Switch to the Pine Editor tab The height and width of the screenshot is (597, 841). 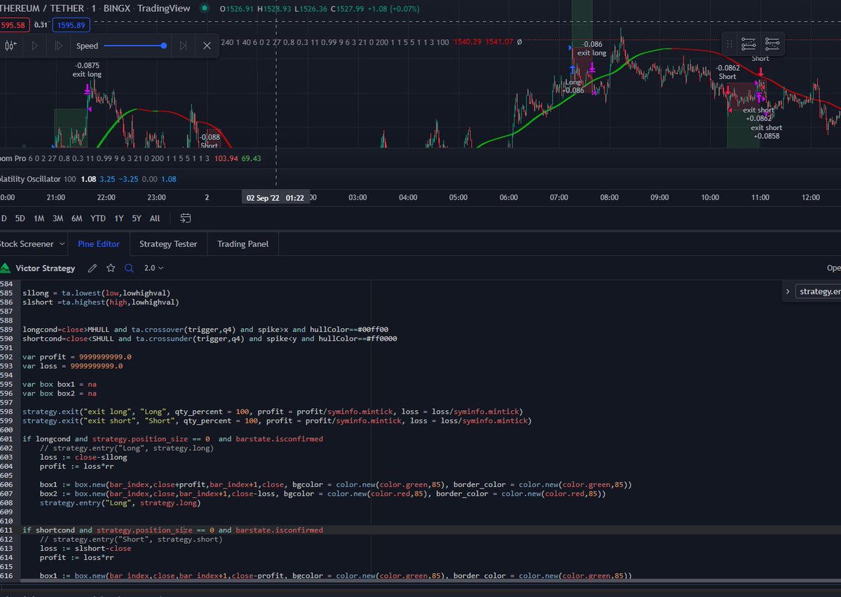tap(99, 244)
